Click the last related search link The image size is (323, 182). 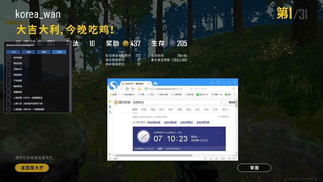(203, 122)
